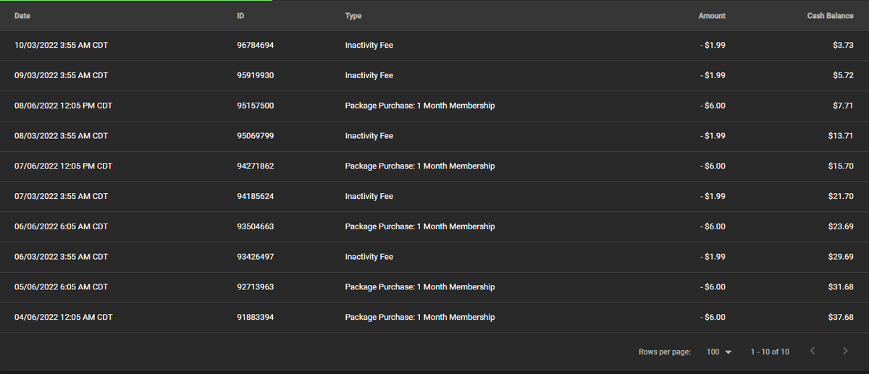Select Package Purchase type in row 92713963

pos(420,287)
